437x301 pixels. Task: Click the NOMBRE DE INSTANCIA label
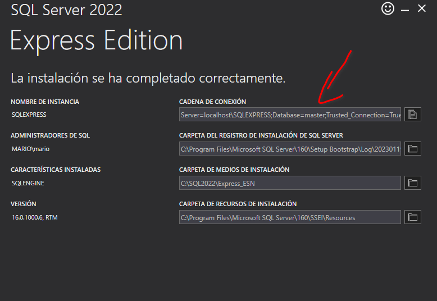click(x=45, y=102)
